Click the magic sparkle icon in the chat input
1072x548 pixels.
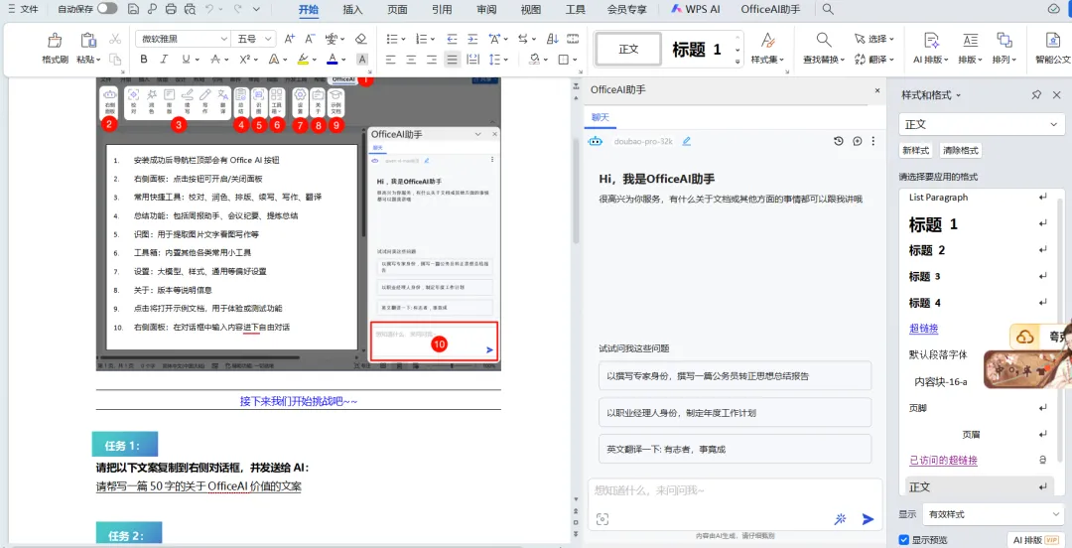click(x=841, y=519)
